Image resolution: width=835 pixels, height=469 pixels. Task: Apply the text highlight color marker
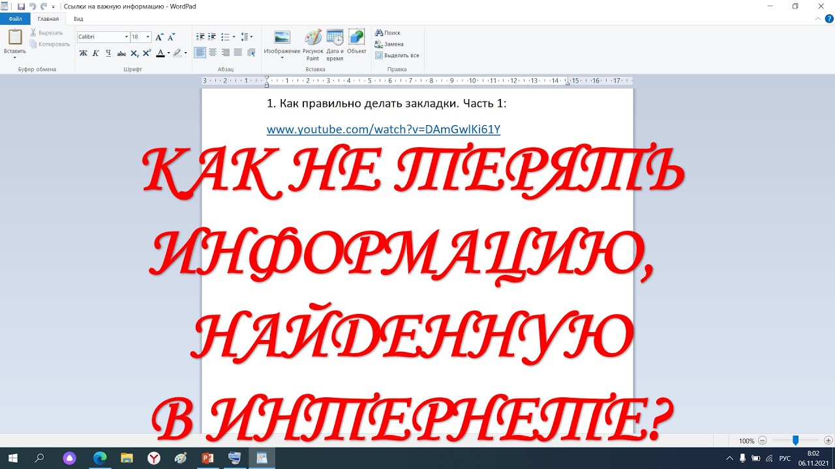177,53
